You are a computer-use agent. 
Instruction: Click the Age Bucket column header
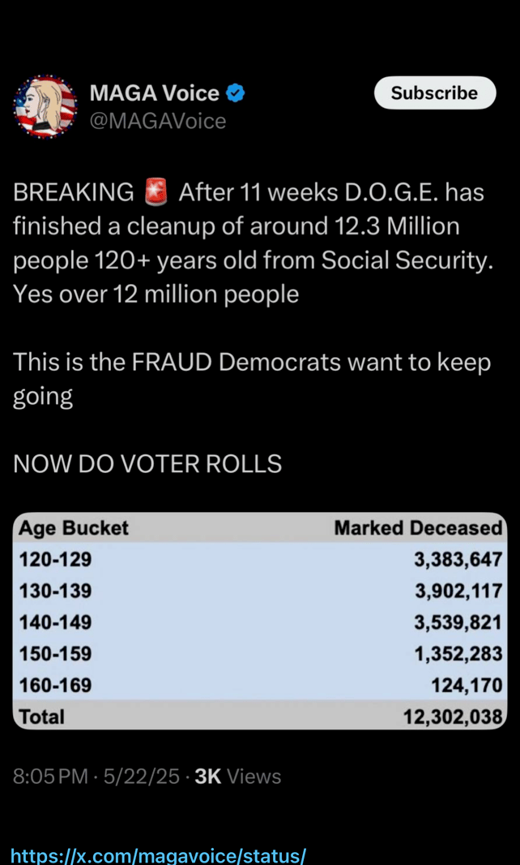[74, 528]
